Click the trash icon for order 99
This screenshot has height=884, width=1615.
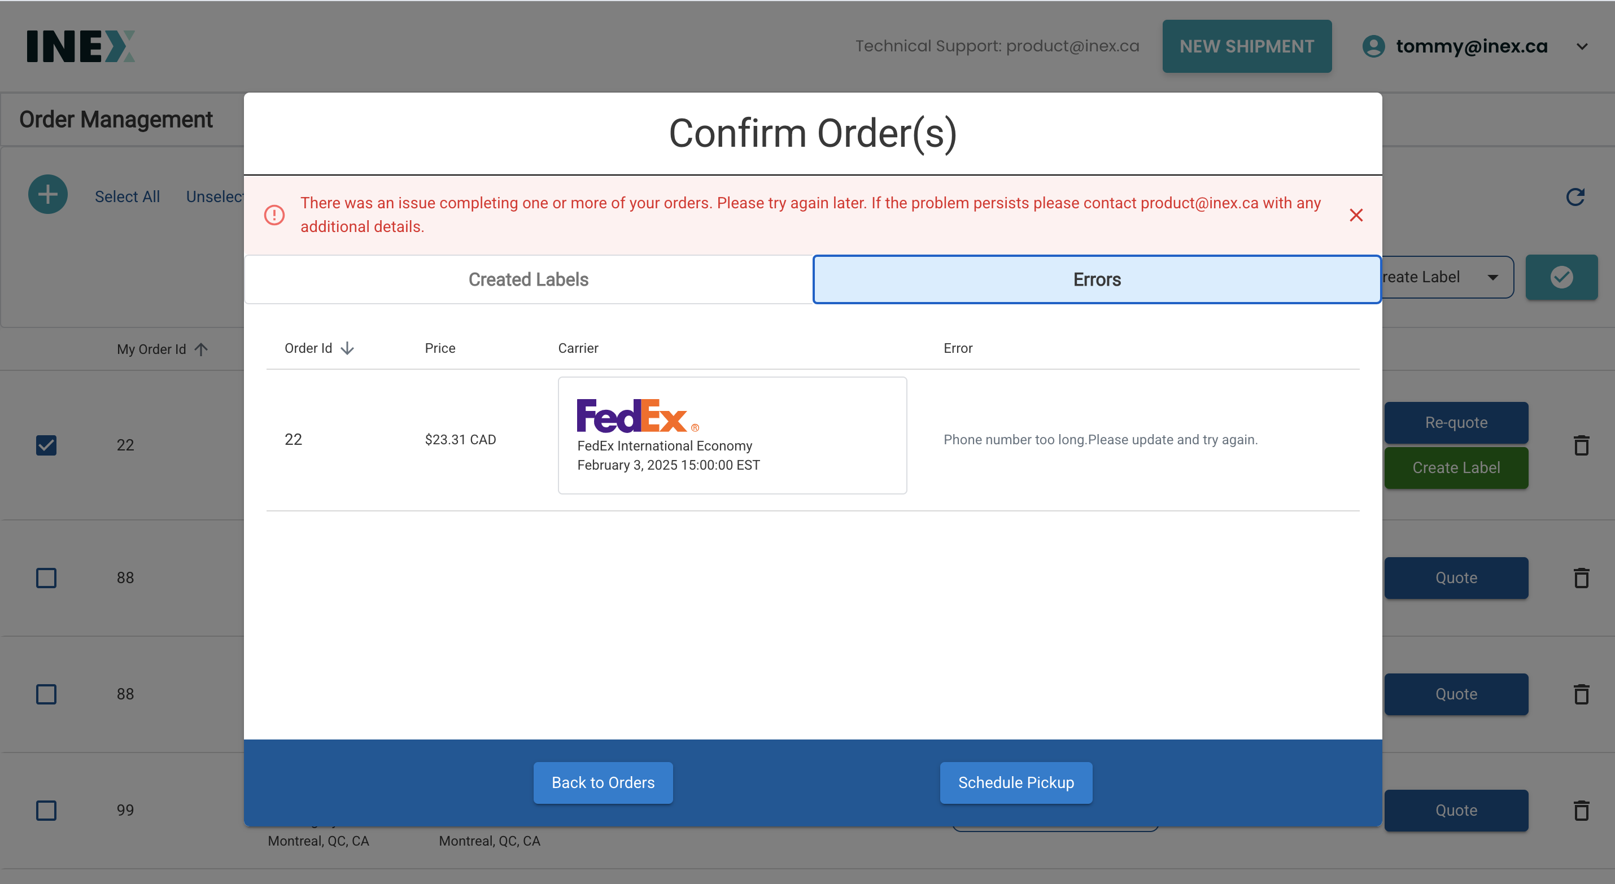[1581, 810]
